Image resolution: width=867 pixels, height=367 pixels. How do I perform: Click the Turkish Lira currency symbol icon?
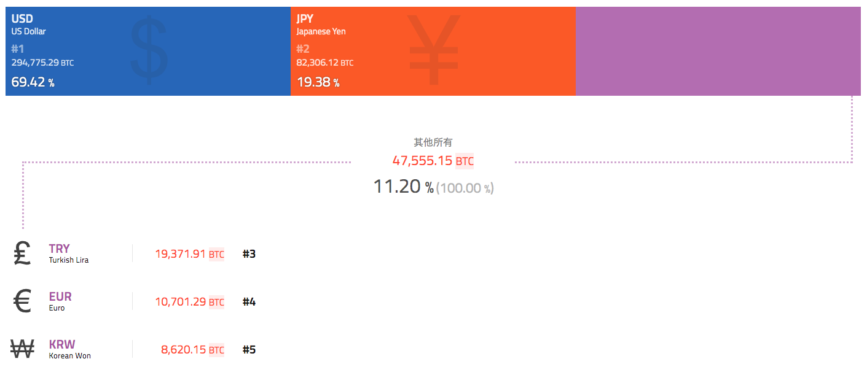point(22,253)
